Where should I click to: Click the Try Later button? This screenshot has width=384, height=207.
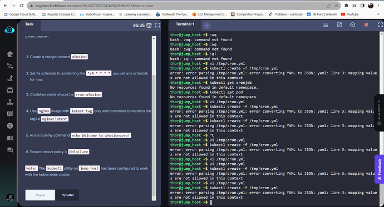tap(67, 195)
